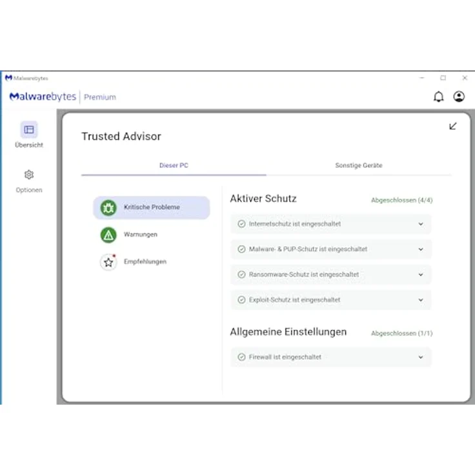
Task: Switch to Dieser PC tab
Action: point(174,165)
